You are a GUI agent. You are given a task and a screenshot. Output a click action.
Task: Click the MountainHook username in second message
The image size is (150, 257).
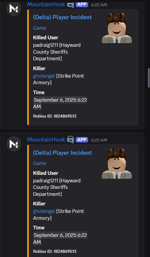click(46, 140)
